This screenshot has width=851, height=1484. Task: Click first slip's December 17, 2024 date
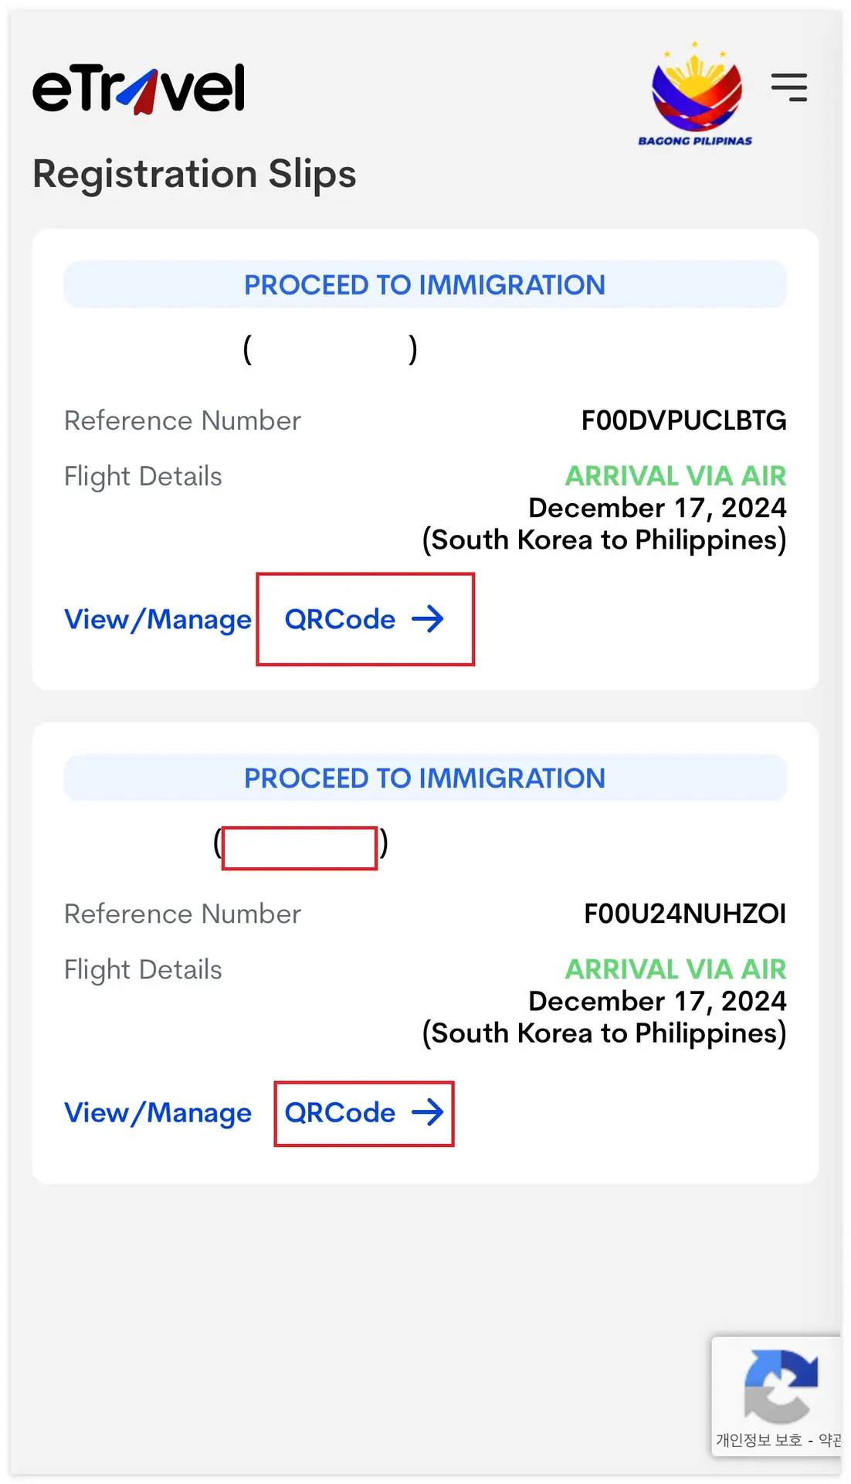click(x=658, y=508)
